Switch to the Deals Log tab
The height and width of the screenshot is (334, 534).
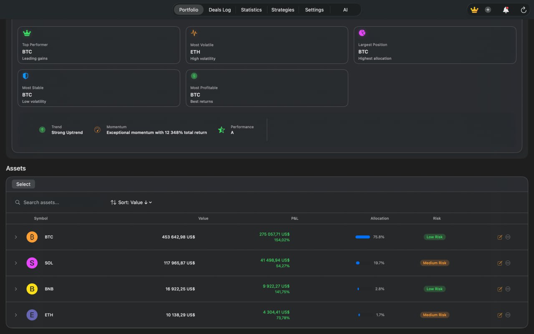tap(219, 10)
